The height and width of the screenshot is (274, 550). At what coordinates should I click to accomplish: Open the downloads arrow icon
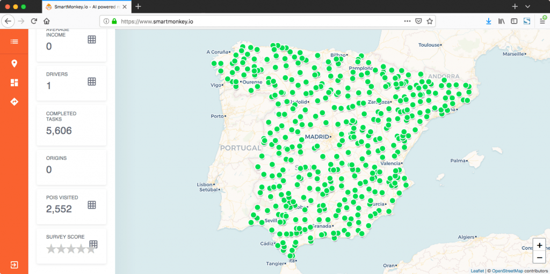(489, 21)
